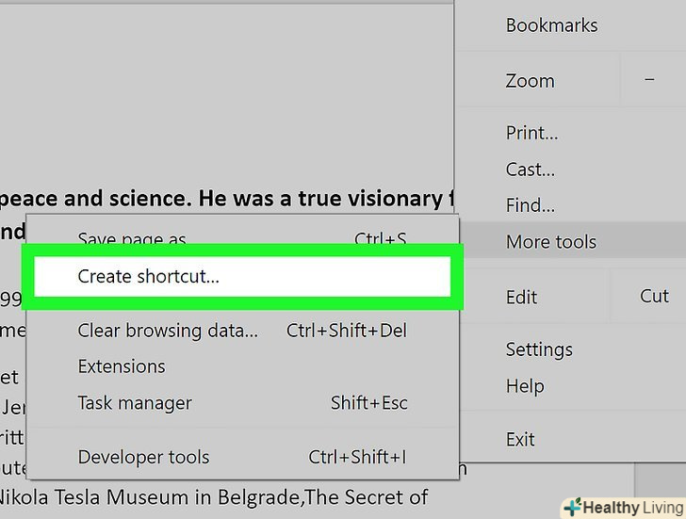This screenshot has width=686, height=519.
Task: Open Find in page
Action: pyautogui.click(x=531, y=205)
